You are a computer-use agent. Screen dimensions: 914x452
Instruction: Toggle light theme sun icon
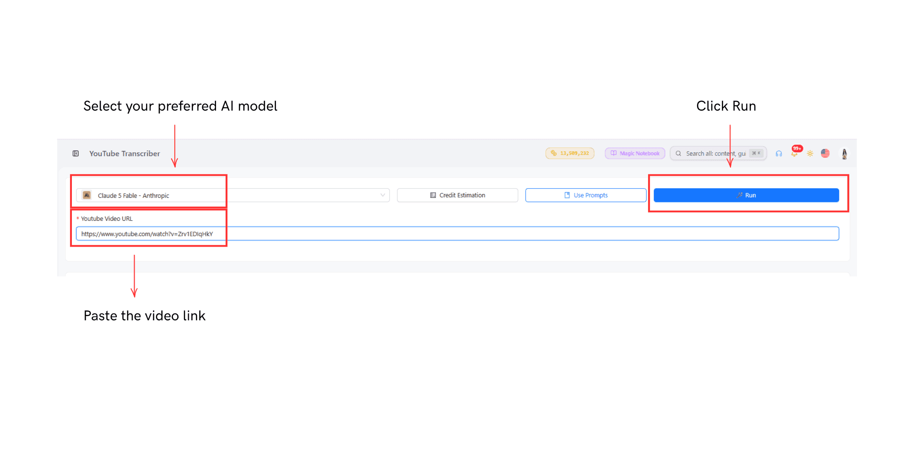[810, 154]
